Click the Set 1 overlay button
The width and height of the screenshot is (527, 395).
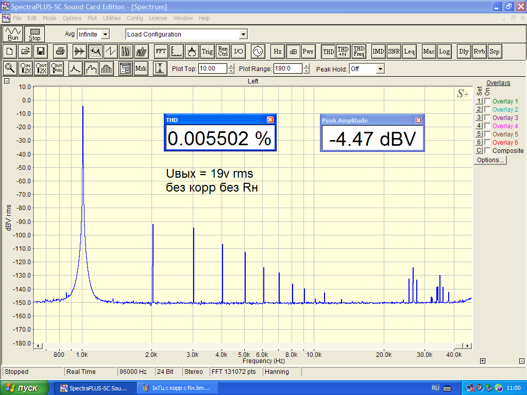(479, 101)
